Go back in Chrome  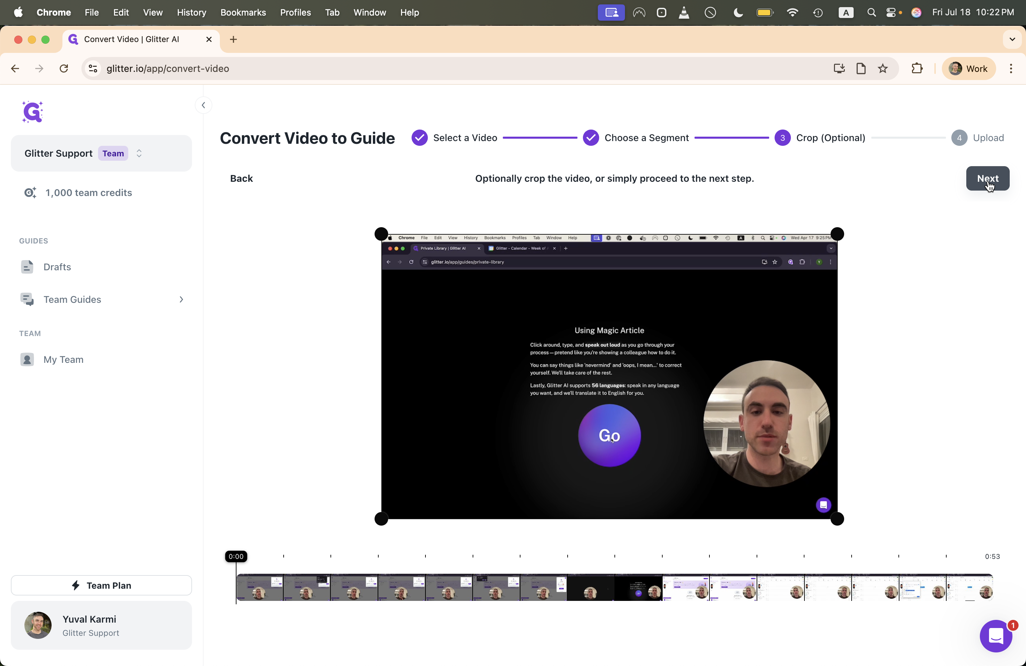[x=15, y=68]
